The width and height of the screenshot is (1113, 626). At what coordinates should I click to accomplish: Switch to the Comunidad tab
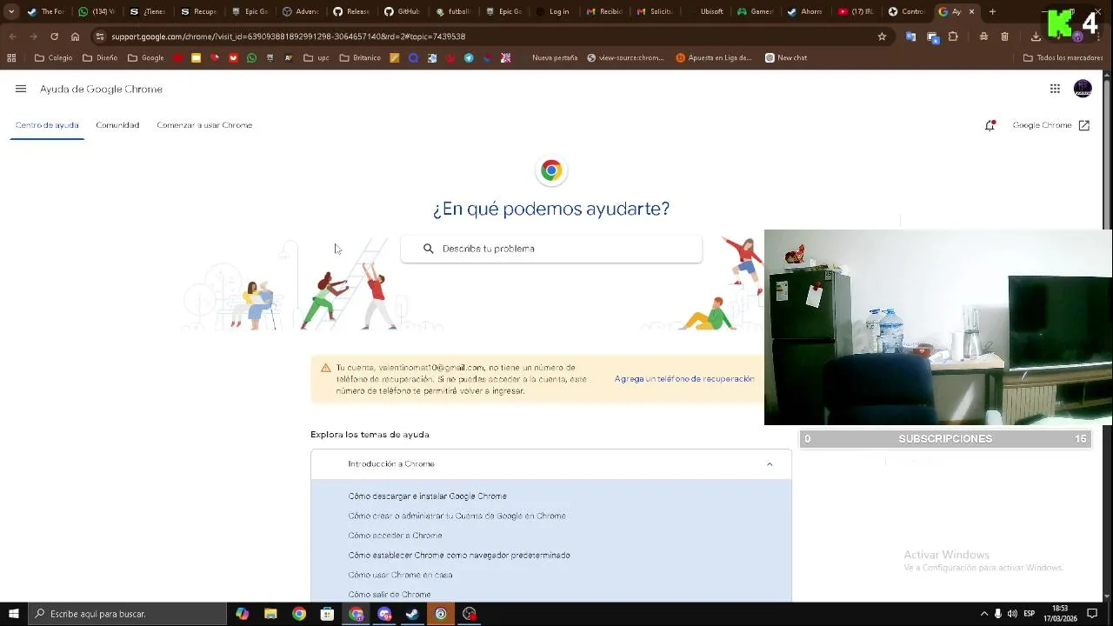click(x=117, y=125)
